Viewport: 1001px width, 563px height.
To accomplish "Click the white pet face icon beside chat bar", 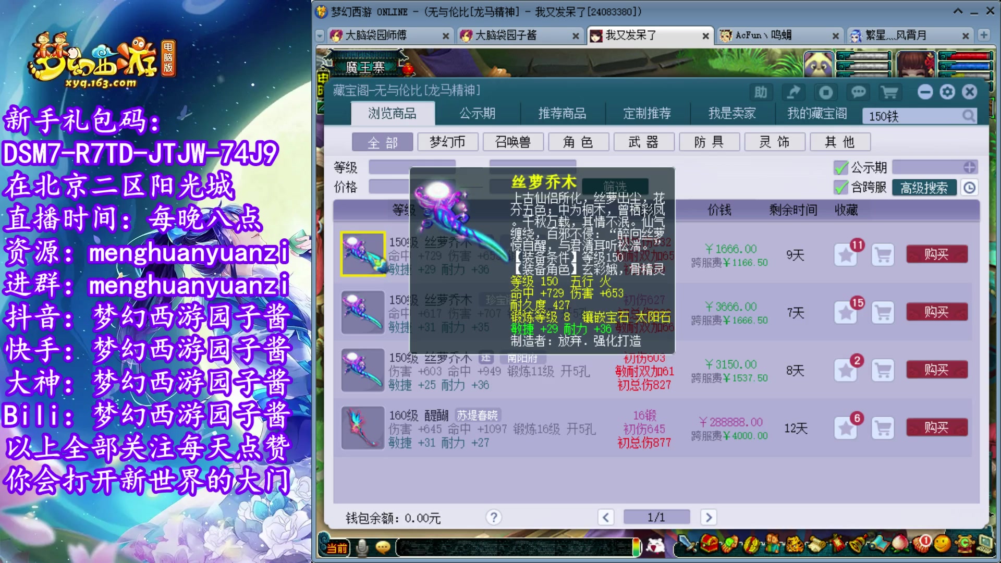I will (656, 546).
